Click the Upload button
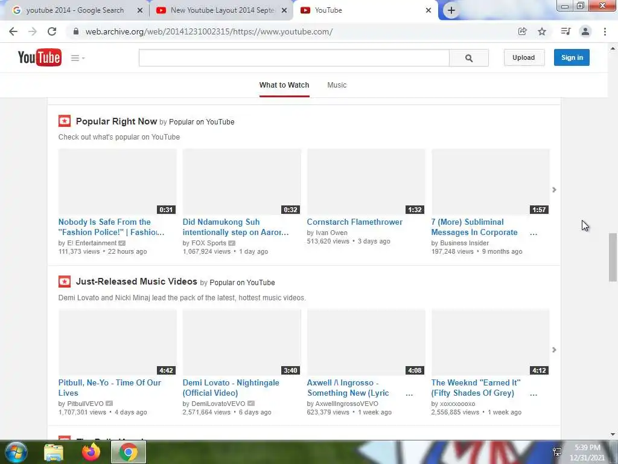618x464 pixels. (x=524, y=57)
